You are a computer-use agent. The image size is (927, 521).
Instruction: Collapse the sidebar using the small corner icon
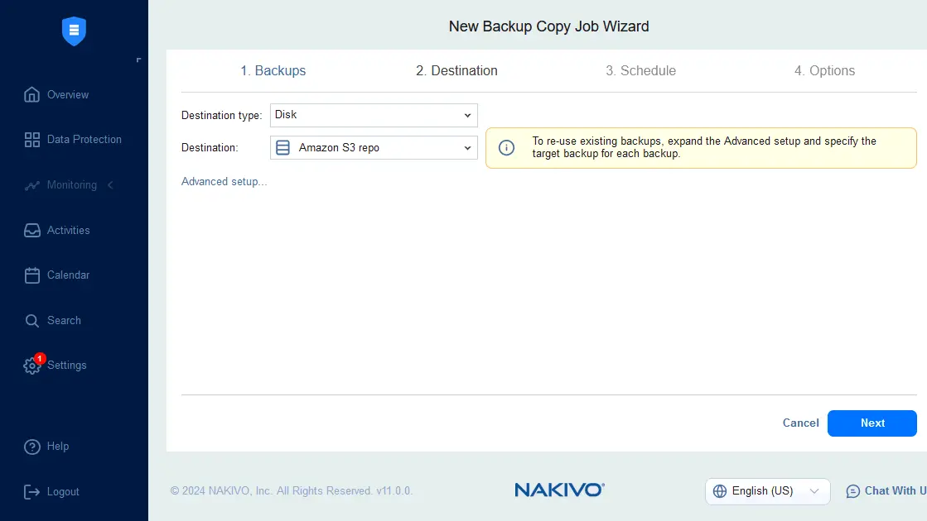[x=138, y=60]
